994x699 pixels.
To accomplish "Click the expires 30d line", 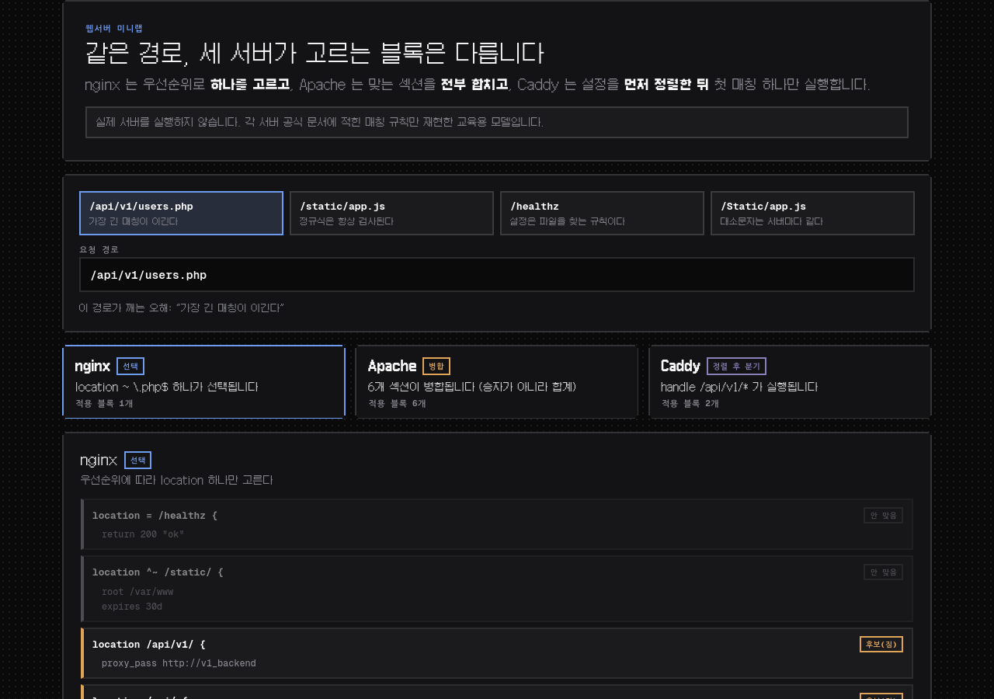I will point(132,607).
